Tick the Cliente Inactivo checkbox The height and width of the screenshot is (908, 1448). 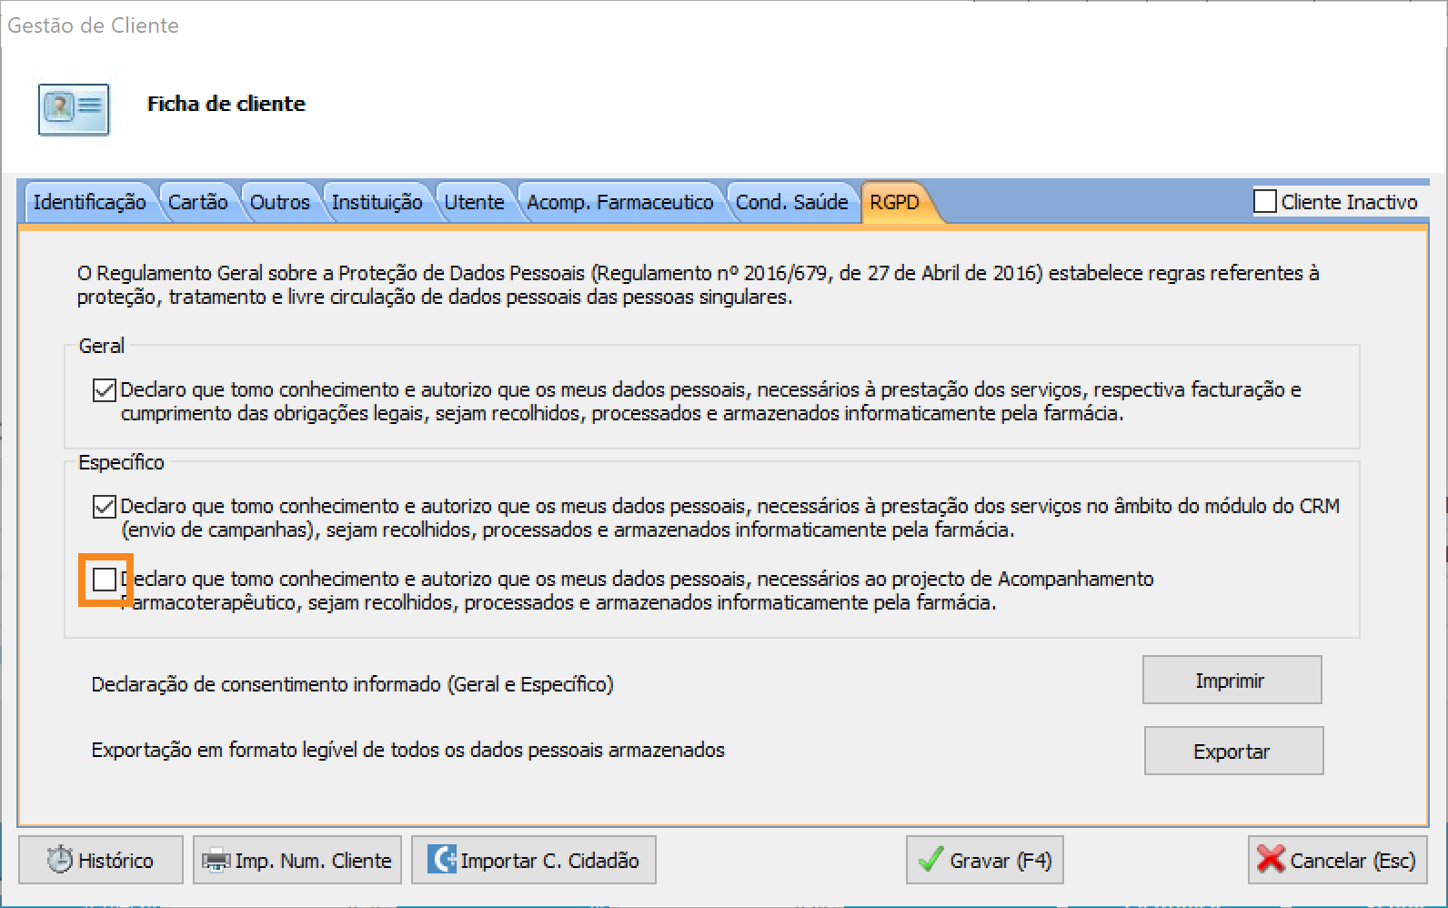pyautogui.click(x=1264, y=201)
